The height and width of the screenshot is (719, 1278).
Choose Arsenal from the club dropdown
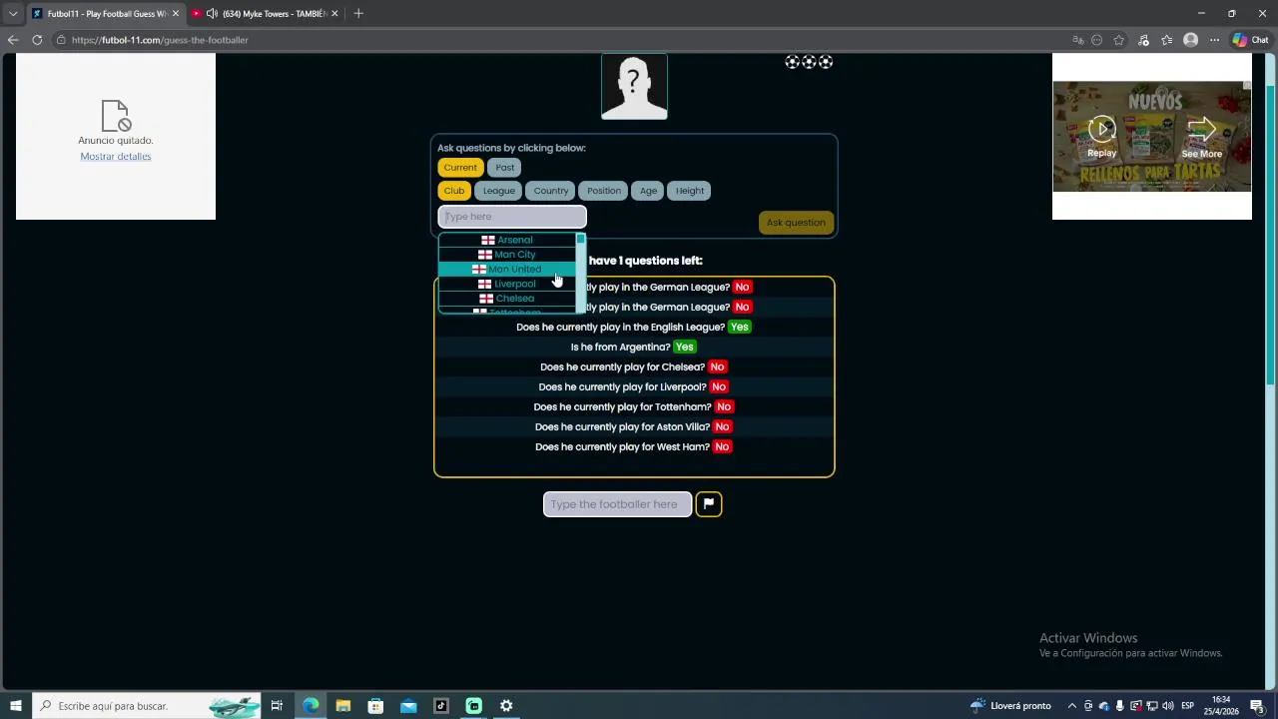pyautogui.click(x=507, y=240)
